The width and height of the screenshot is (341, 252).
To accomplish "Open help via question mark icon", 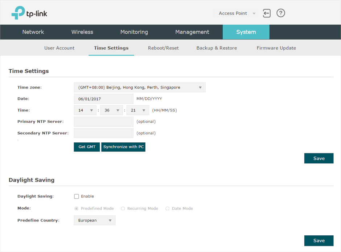I will click(x=280, y=13).
